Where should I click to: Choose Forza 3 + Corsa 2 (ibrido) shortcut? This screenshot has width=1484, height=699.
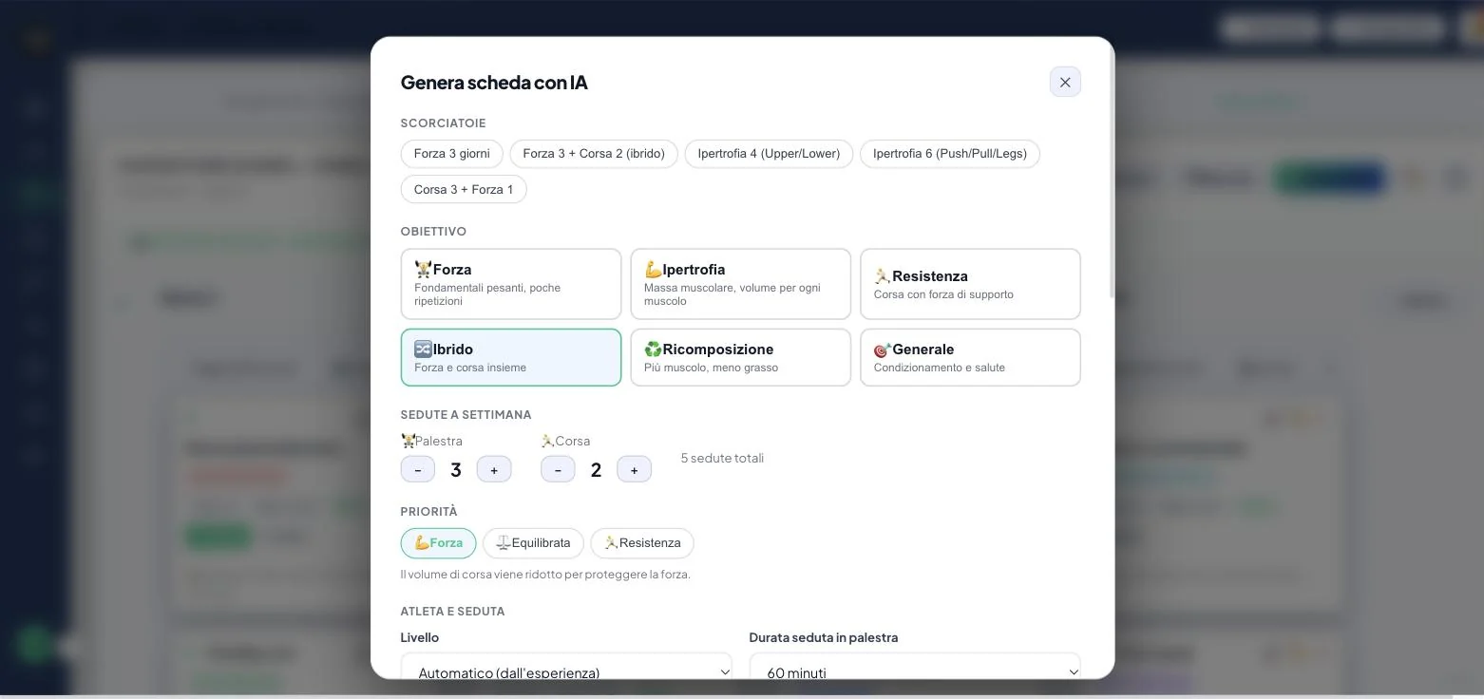point(594,154)
